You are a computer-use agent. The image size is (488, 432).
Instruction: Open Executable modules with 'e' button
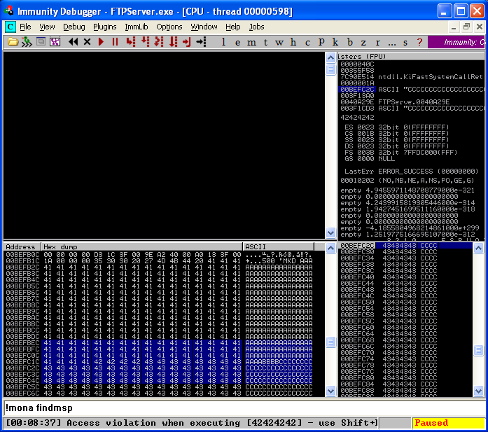click(237, 42)
